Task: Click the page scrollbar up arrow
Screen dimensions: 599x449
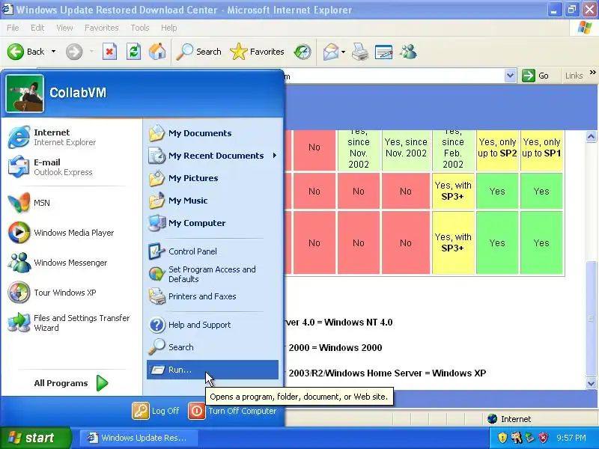Action: pos(591,137)
